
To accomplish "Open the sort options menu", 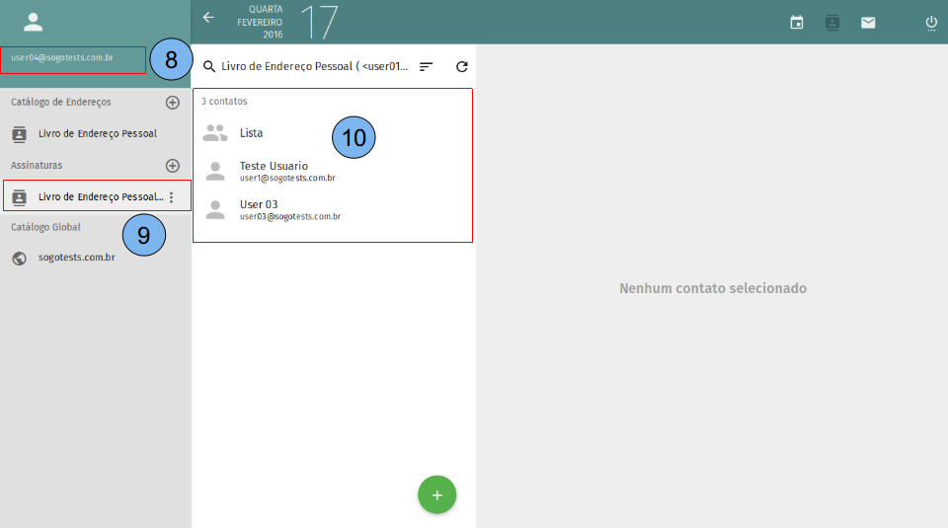I will click(x=426, y=67).
